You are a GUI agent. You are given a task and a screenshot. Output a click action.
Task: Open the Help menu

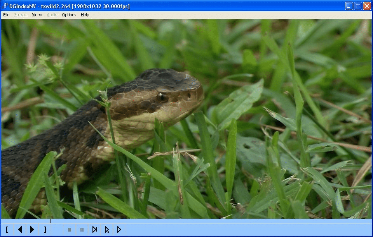(x=85, y=15)
